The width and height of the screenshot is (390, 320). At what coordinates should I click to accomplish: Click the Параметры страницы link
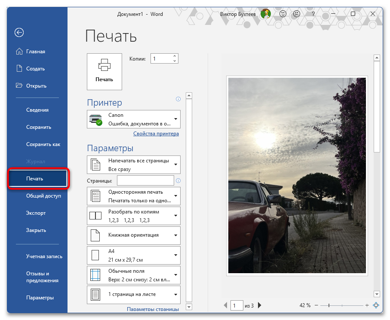click(x=153, y=309)
